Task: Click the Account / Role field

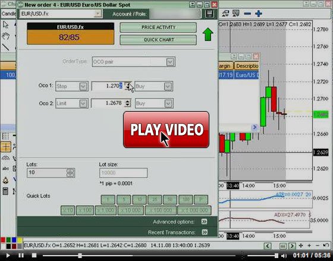Action: (x=175, y=14)
